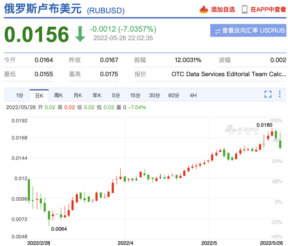Select the 4H chart tab
The width and height of the screenshot is (288, 246).
click(x=193, y=95)
